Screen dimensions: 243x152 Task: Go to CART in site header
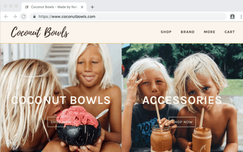click(230, 32)
